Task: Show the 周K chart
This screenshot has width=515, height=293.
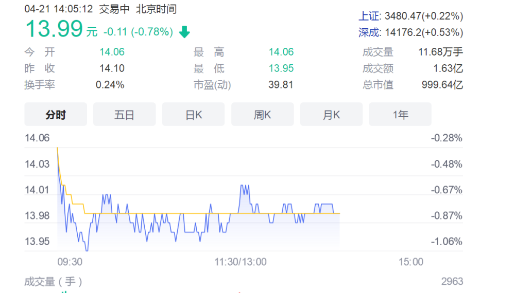Action: 263,115
